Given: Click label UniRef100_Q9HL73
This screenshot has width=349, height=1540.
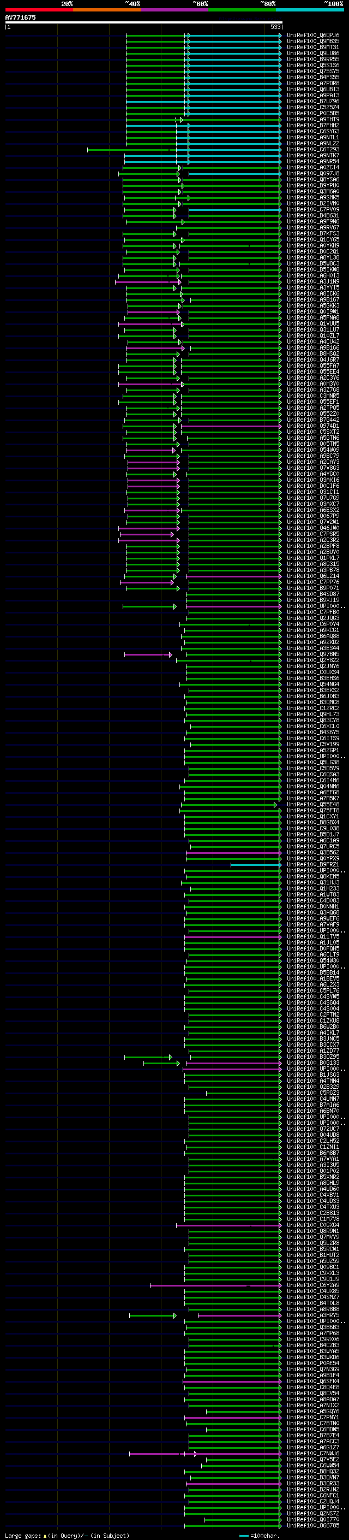Looking at the screenshot, I should tap(313, 715).
